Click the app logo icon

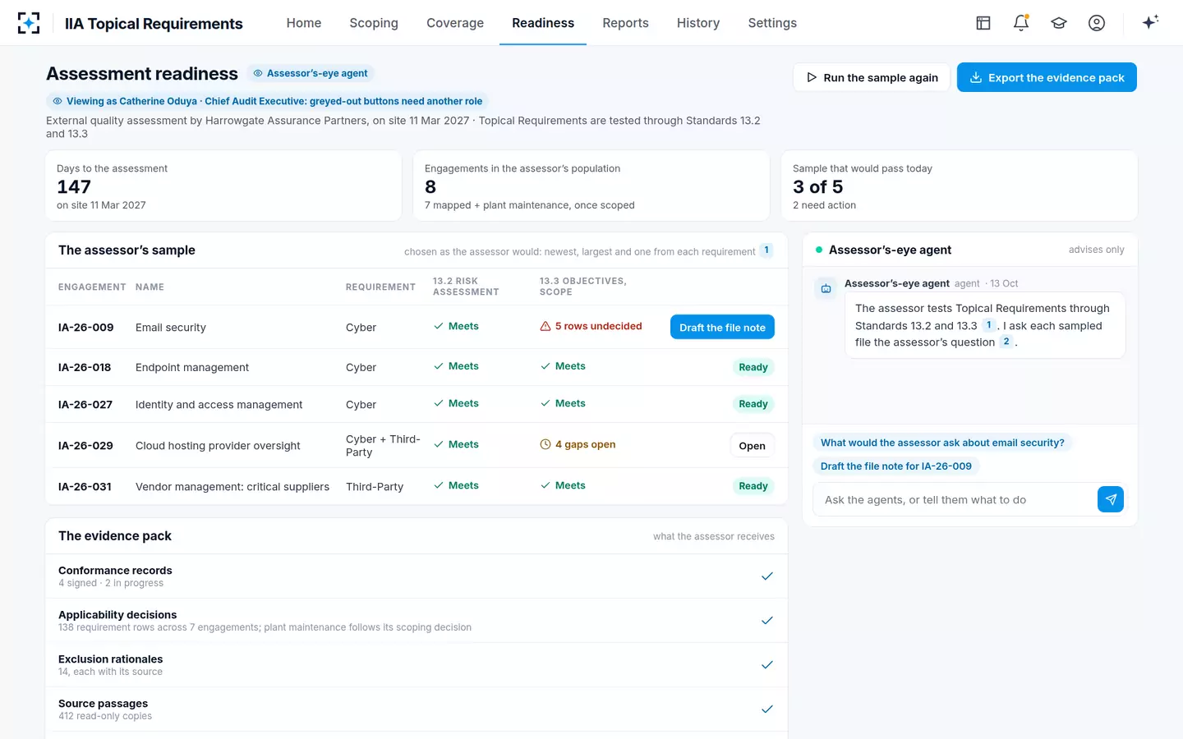tap(29, 23)
